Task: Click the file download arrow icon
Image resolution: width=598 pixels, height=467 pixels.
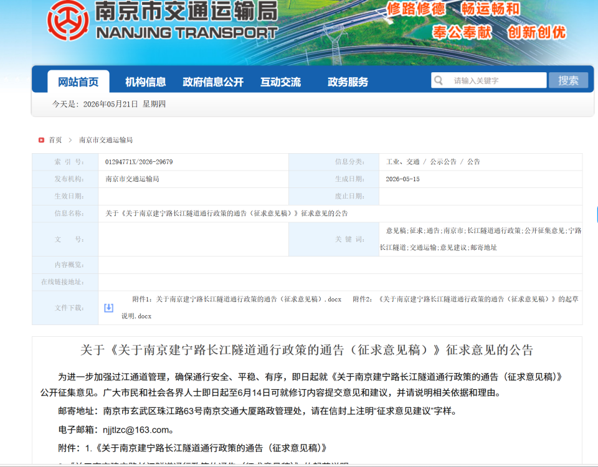Action: pyautogui.click(x=108, y=308)
